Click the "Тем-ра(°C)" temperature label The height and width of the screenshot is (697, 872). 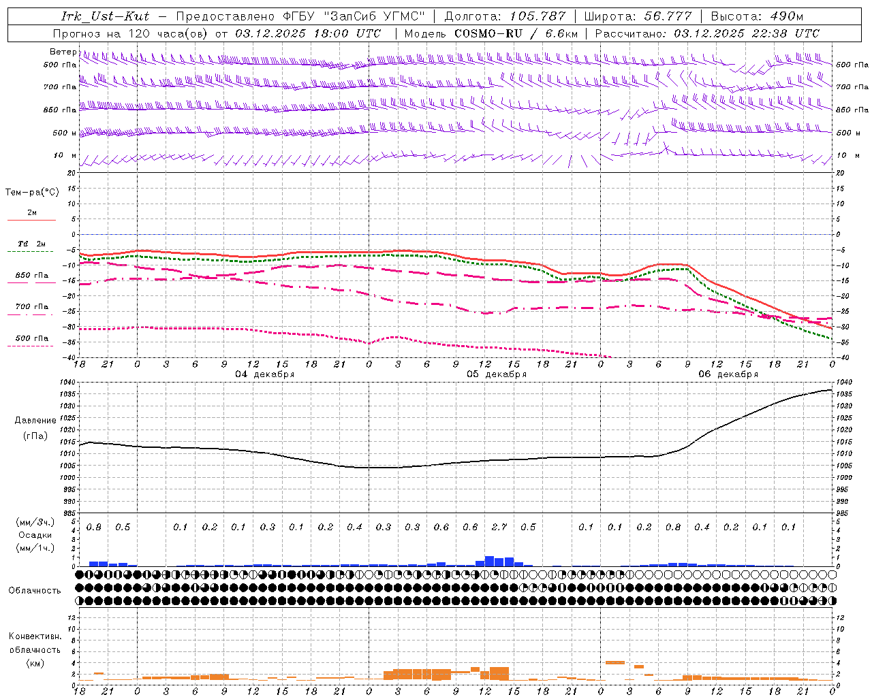(x=32, y=192)
